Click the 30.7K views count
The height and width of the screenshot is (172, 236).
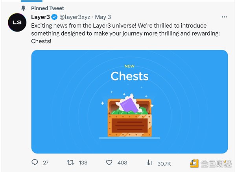164,163
